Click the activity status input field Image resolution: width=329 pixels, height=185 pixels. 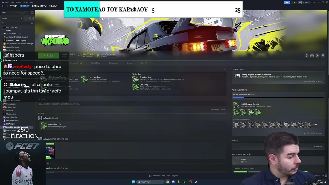pos(132,104)
